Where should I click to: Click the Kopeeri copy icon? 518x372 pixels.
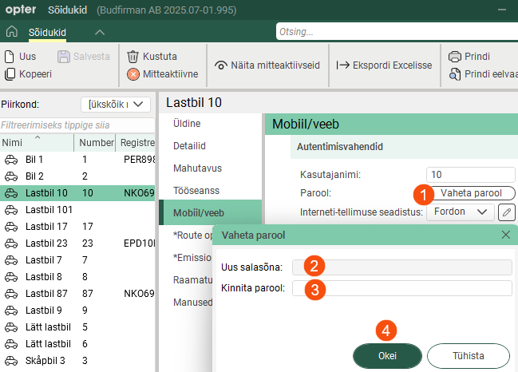pyautogui.click(x=10, y=74)
